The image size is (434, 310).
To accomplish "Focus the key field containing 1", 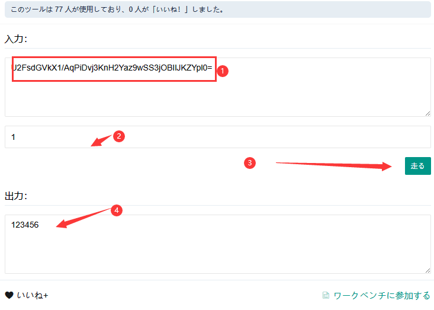I will pos(218,137).
